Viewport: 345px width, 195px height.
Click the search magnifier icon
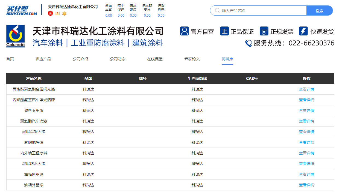(x=218, y=10)
